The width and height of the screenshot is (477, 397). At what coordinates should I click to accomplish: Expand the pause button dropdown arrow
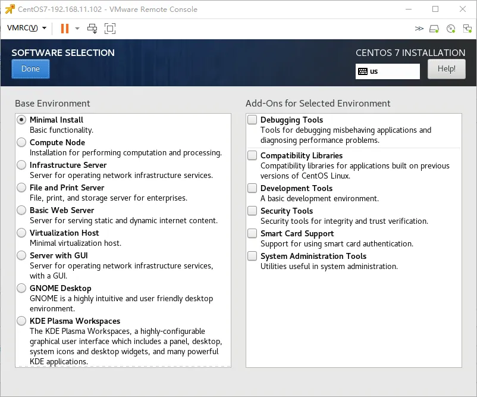click(x=76, y=28)
